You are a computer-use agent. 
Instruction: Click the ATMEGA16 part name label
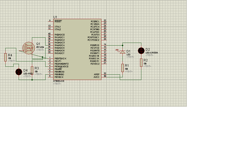pos(59,81)
